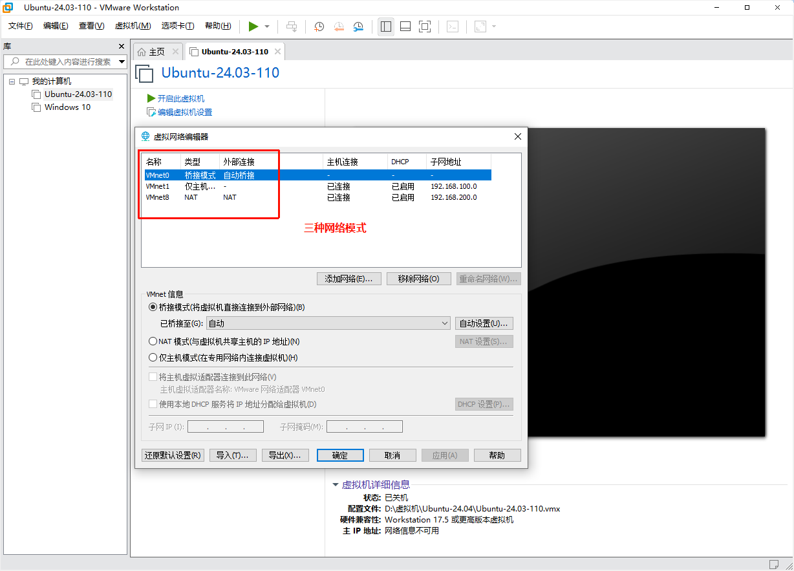The width and height of the screenshot is (794, 571).
Task: Click the VMware Workstation title bar icon
Action: [x=9, y=8]
